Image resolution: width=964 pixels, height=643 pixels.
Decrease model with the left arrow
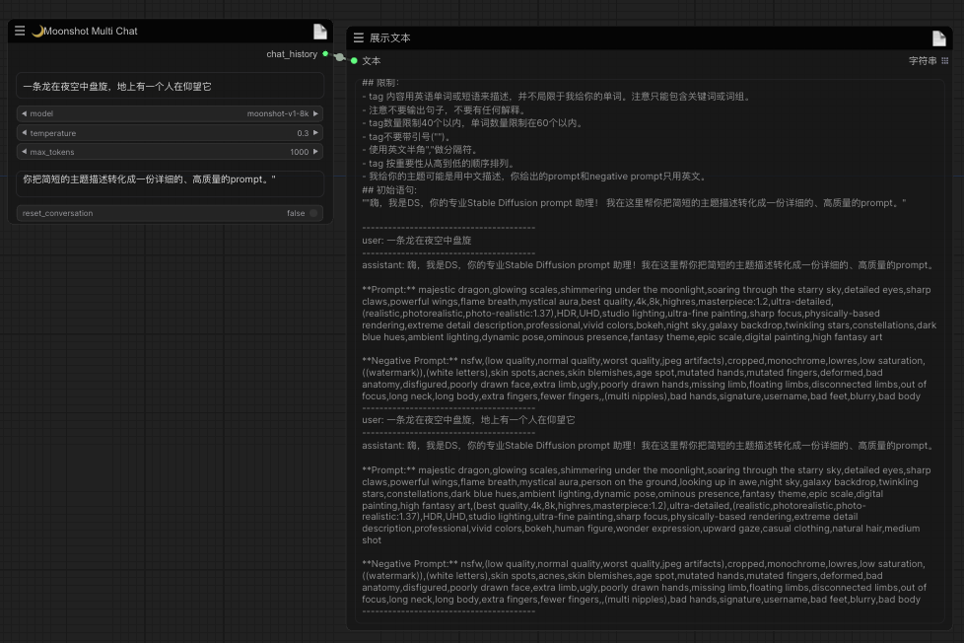coord(24,113)
